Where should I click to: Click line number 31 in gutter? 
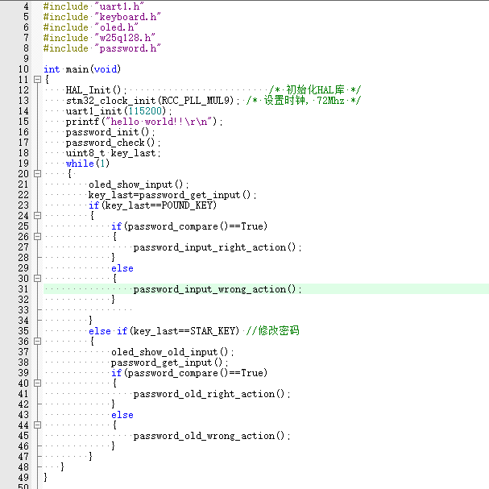pyautogui.click(x=23, y=289)
